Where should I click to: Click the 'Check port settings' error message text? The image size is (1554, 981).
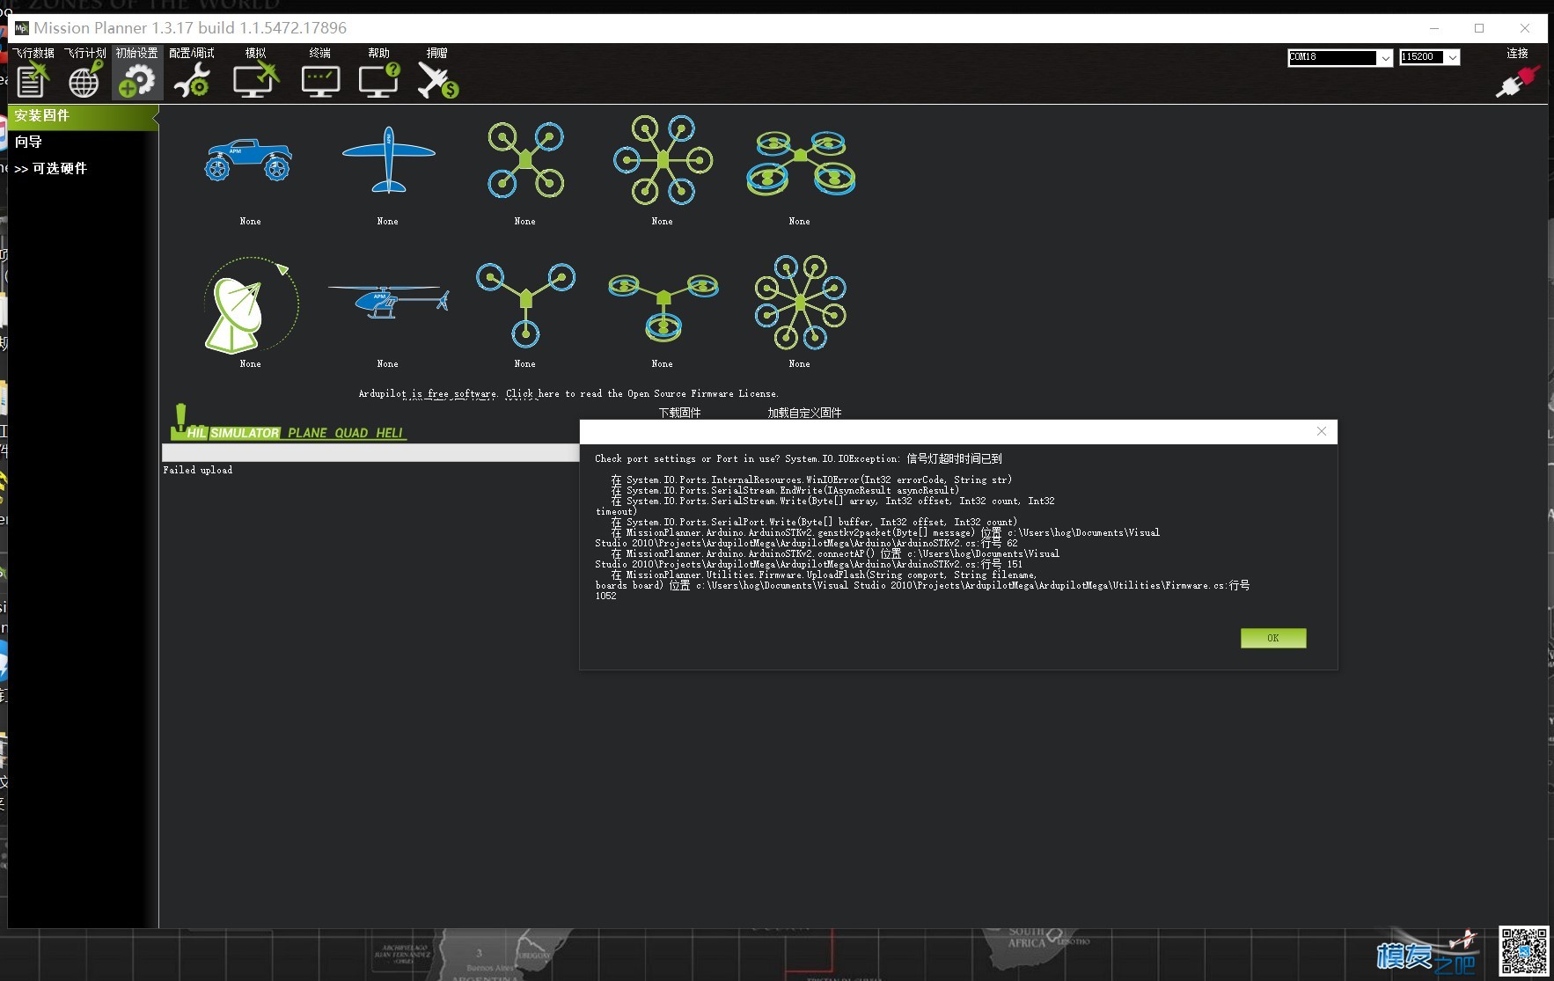798,458
